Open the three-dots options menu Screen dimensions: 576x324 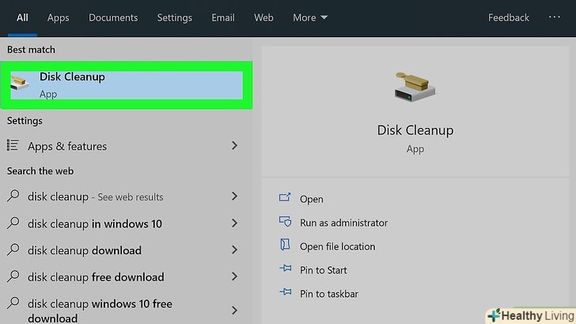[x=555, y=17]
